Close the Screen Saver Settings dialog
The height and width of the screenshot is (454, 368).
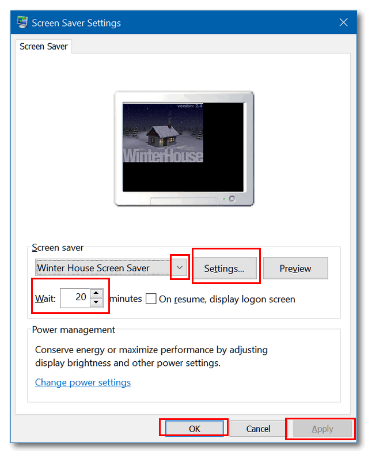click(x=343, y=22)
